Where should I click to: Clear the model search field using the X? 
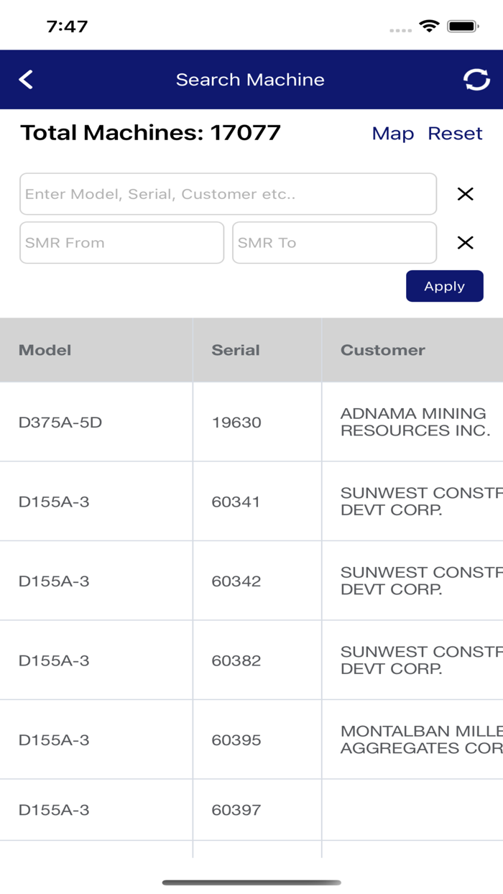coord(465,194)
